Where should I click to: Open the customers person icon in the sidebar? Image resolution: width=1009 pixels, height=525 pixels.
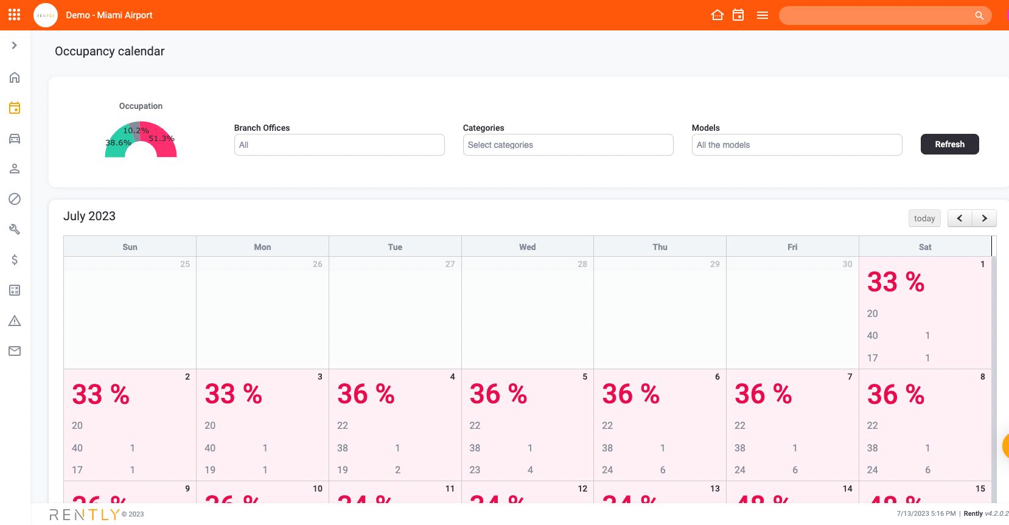[x=15, y=169]
